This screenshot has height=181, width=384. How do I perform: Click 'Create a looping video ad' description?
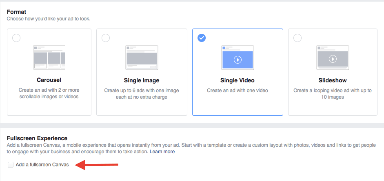click(333, 94)
